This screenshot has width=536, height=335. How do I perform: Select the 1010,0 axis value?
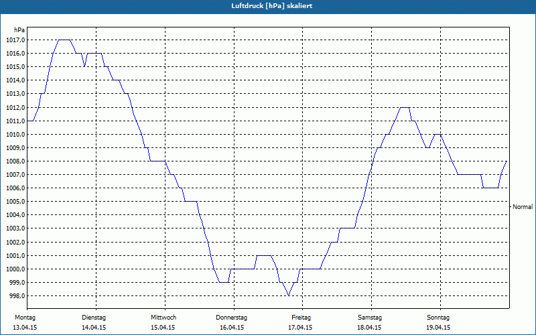pos(15,135)
